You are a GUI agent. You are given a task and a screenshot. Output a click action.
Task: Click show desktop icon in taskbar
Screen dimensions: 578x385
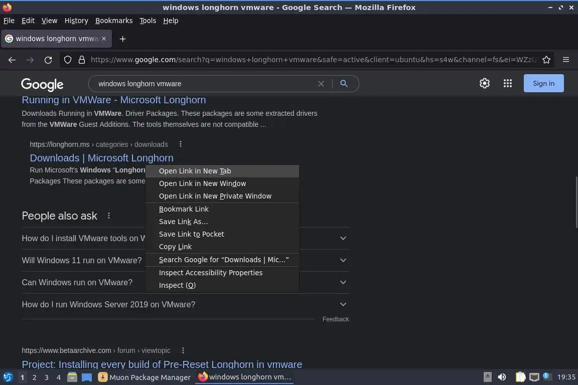coord(87,377)
